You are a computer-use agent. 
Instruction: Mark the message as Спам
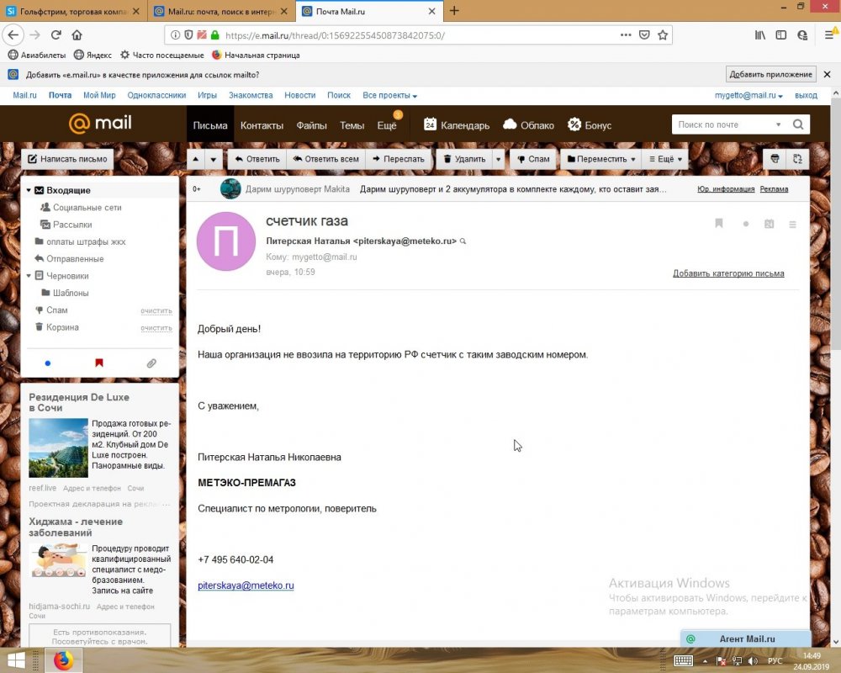click(x=532, y=158)
